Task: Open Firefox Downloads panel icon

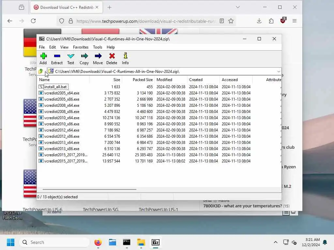Action: point(259,21)
